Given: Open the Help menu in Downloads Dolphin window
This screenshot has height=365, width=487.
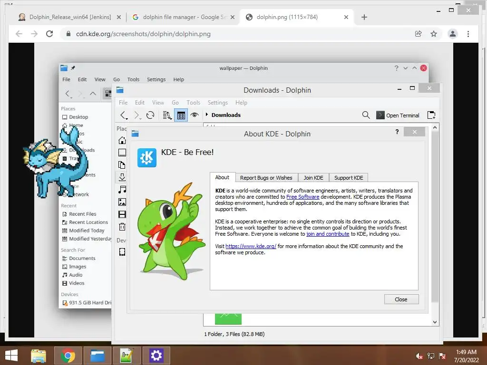Looking at the screenshot, I should (241, 103).
